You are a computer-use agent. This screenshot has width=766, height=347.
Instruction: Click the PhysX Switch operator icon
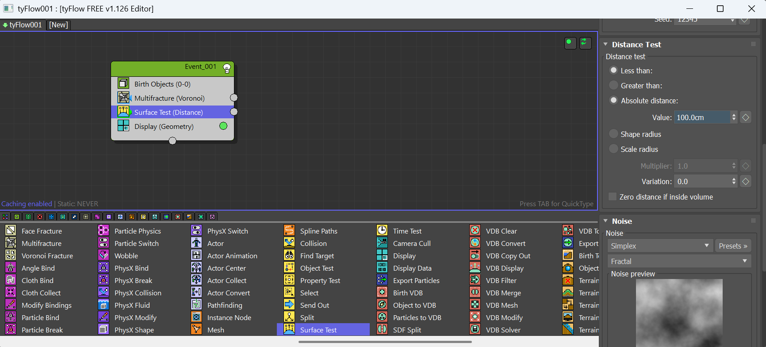click(x=196, y=230)
